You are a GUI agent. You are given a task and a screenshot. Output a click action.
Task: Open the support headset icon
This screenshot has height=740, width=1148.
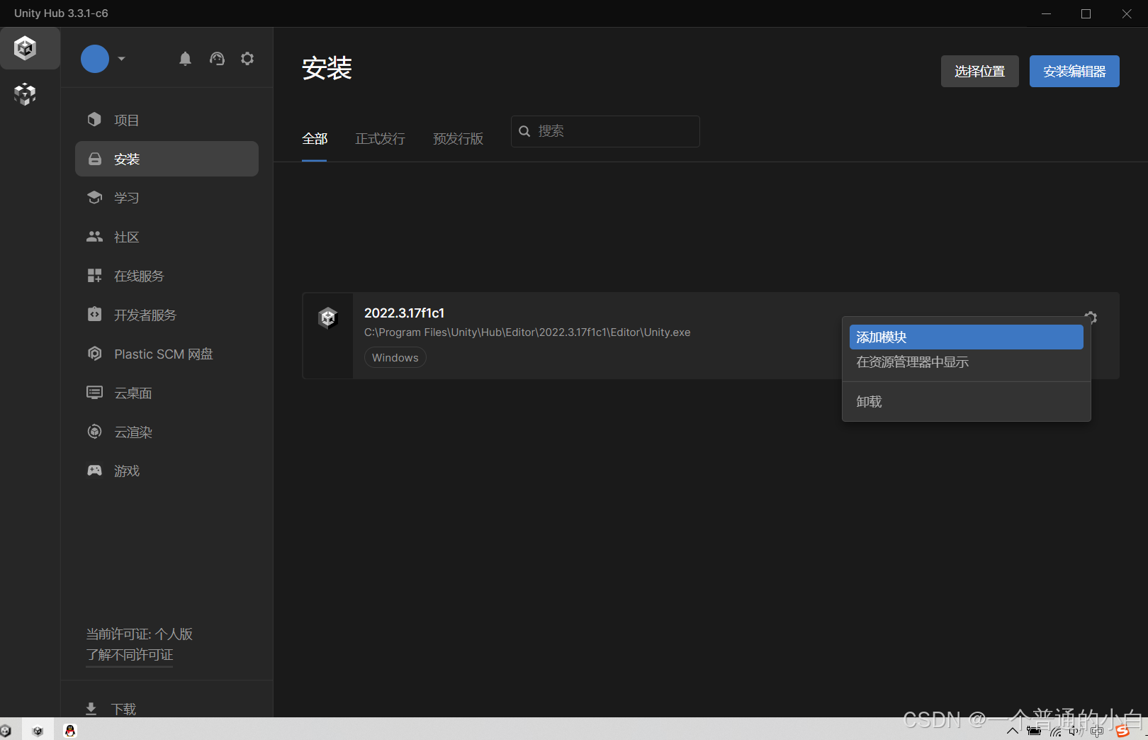217,59
